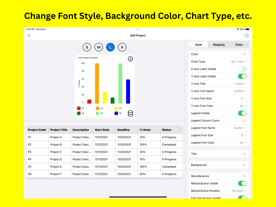Screen dimensions: 276x207
Task: Tap the edit data database icon
Action: click(131, 113)
